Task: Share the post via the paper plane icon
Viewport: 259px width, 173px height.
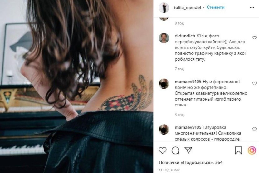Action: [188, 150]
